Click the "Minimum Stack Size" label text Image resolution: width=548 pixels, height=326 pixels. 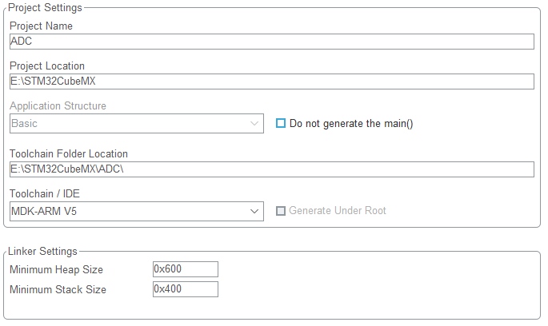tap(58, 289)
